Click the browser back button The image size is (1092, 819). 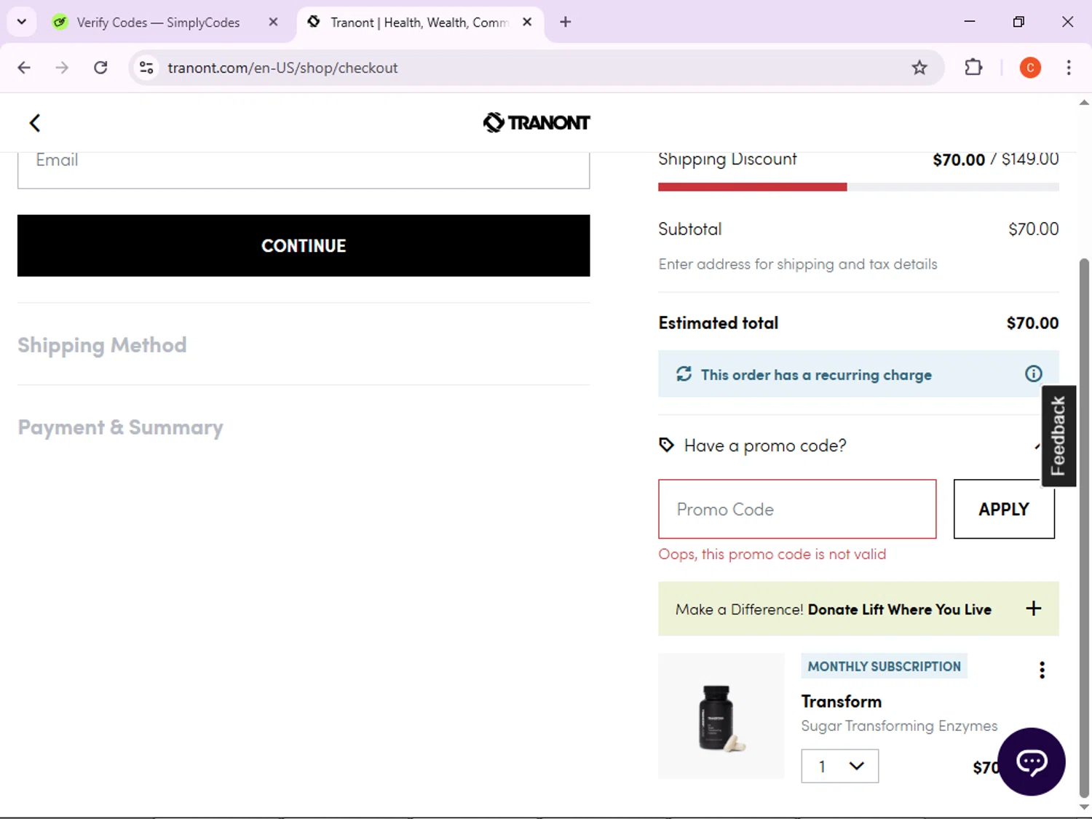[x=24, y=68]
